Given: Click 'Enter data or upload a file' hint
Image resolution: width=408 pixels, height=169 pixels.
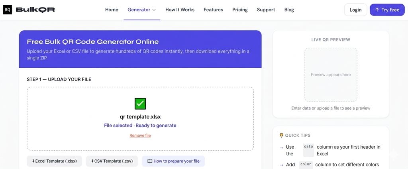Looking at the screenshot, I should (331, 108).
